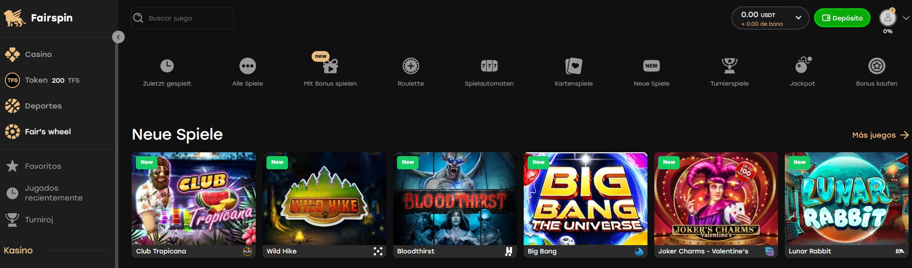
Task: Expand the USDT balance dropdown
Action: (798, 18)
